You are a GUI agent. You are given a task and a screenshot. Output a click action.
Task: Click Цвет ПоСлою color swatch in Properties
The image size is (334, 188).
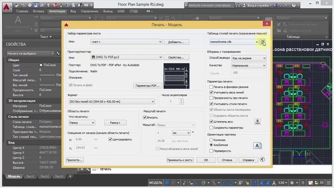[41, 65]
